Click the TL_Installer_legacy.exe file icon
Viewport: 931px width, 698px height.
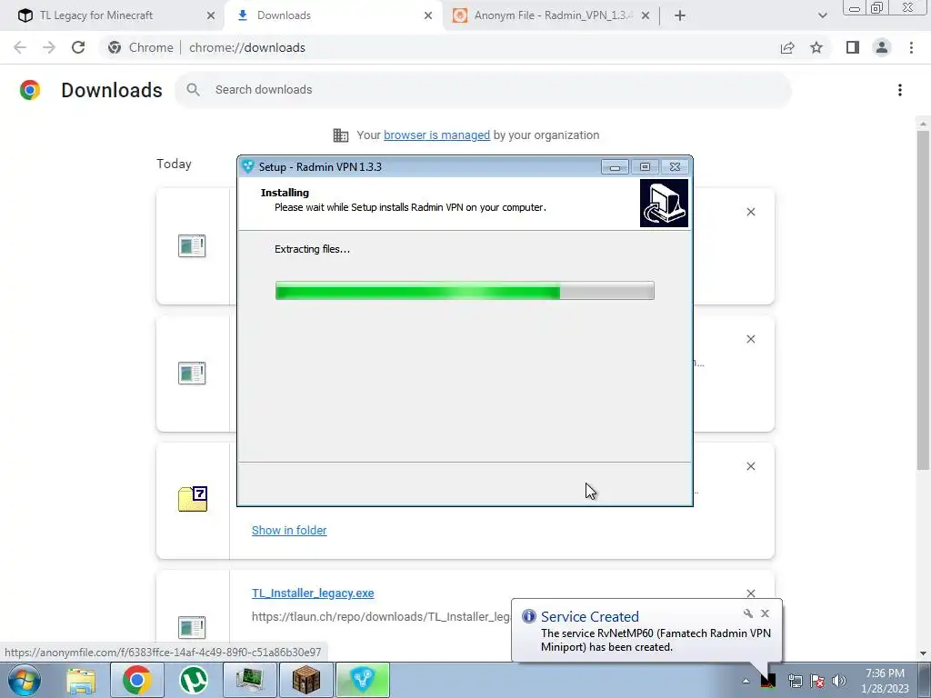[192, 627]
